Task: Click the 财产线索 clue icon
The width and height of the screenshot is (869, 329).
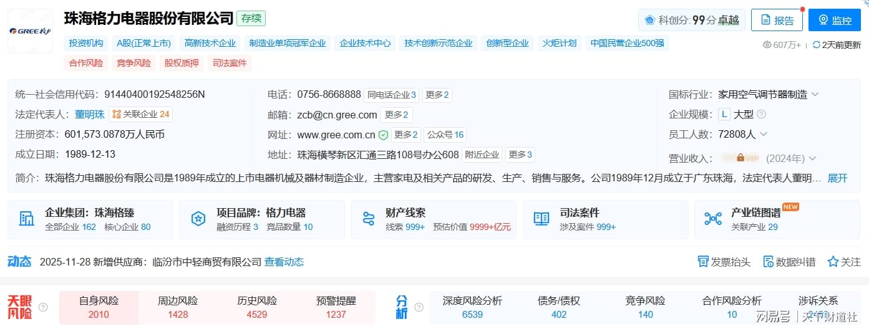Action: point(369,219)
